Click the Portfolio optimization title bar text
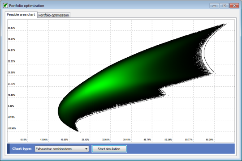Image resolution: width=242 pixels, height=161 pixels. tap(26, 6)
